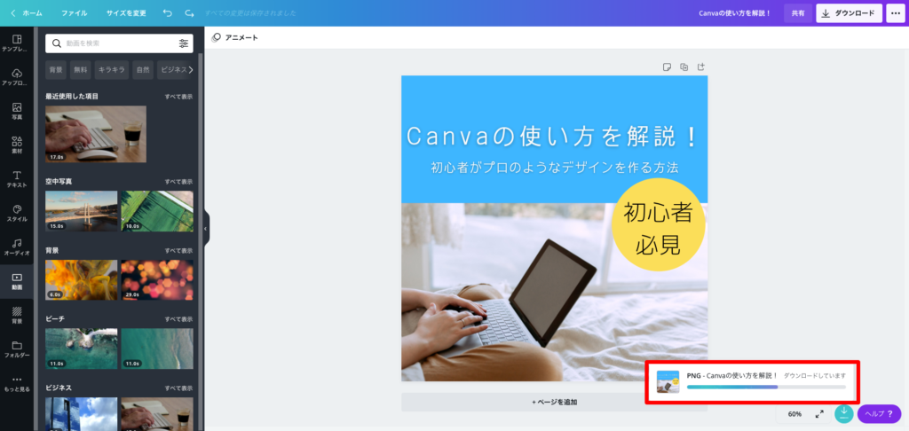Show all 空中写真 videos

pos(178,182)
